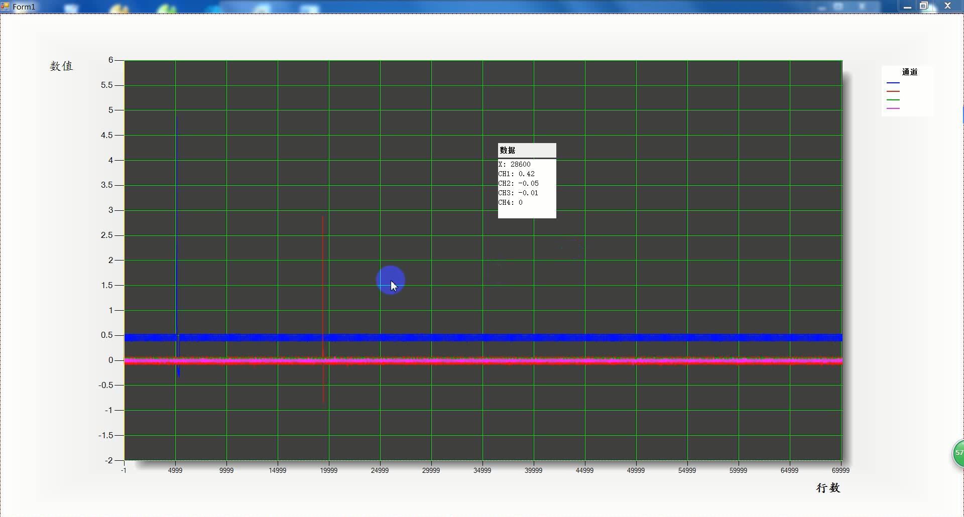This screenshot has width=964, height=517.
Task: Click the X-axis tick label "69999"
Action: (x=841, y=470)
